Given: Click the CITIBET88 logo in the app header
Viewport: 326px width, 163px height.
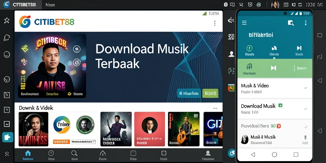Looking at the screenshot, I should (x=46, y=22).
